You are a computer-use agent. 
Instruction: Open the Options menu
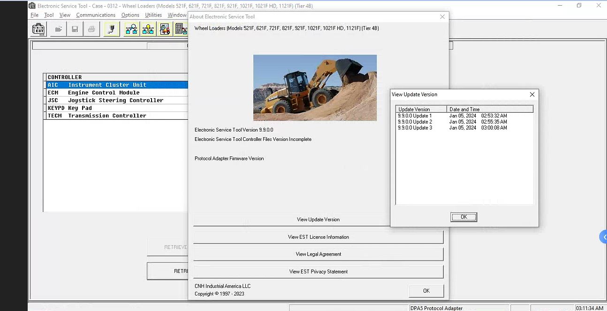pyautogui.click(x=130, y=15)
